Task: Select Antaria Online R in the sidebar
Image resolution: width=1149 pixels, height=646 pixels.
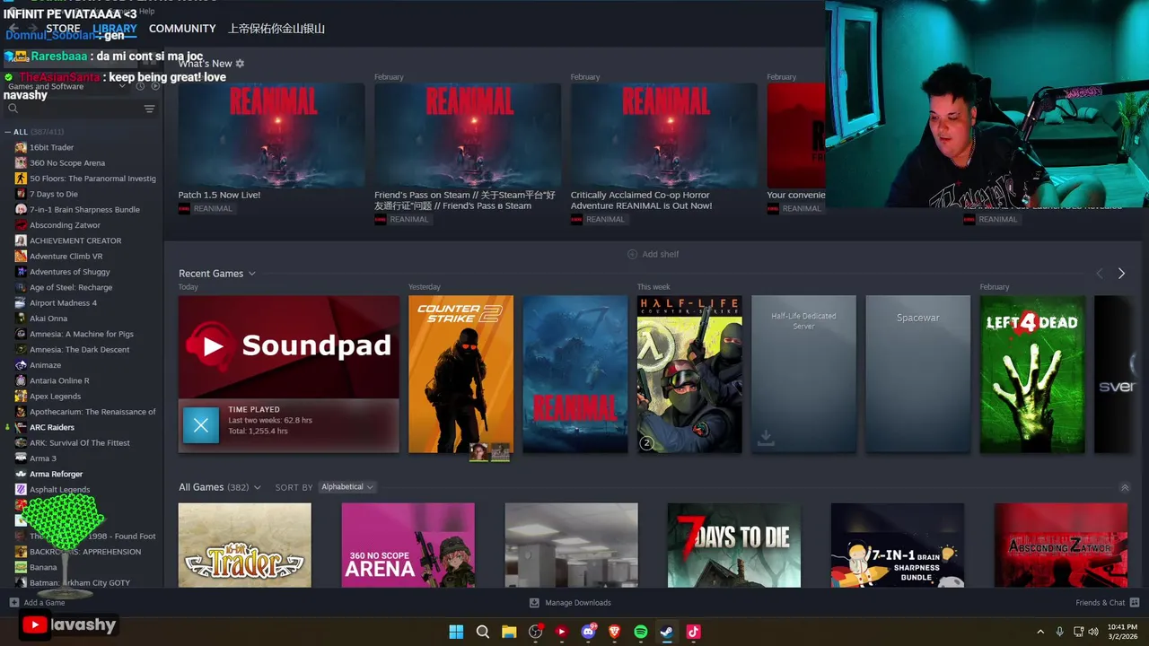Action: (59, 380)
